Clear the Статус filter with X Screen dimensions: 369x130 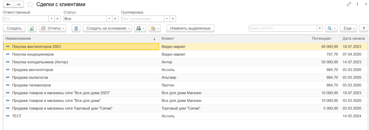point(115,19)
